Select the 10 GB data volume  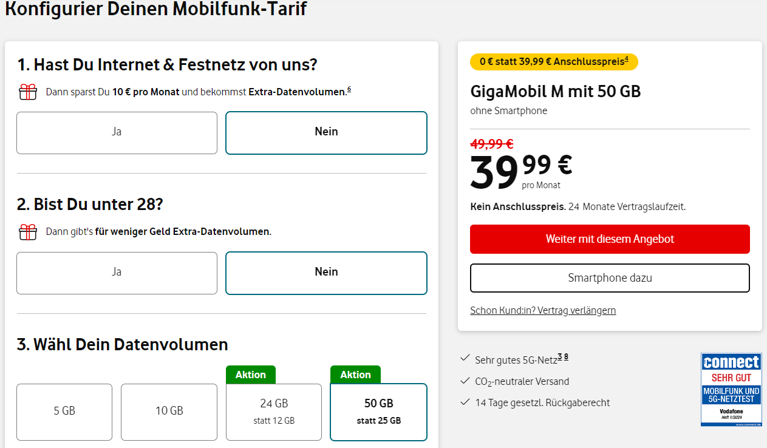[169, 411]
